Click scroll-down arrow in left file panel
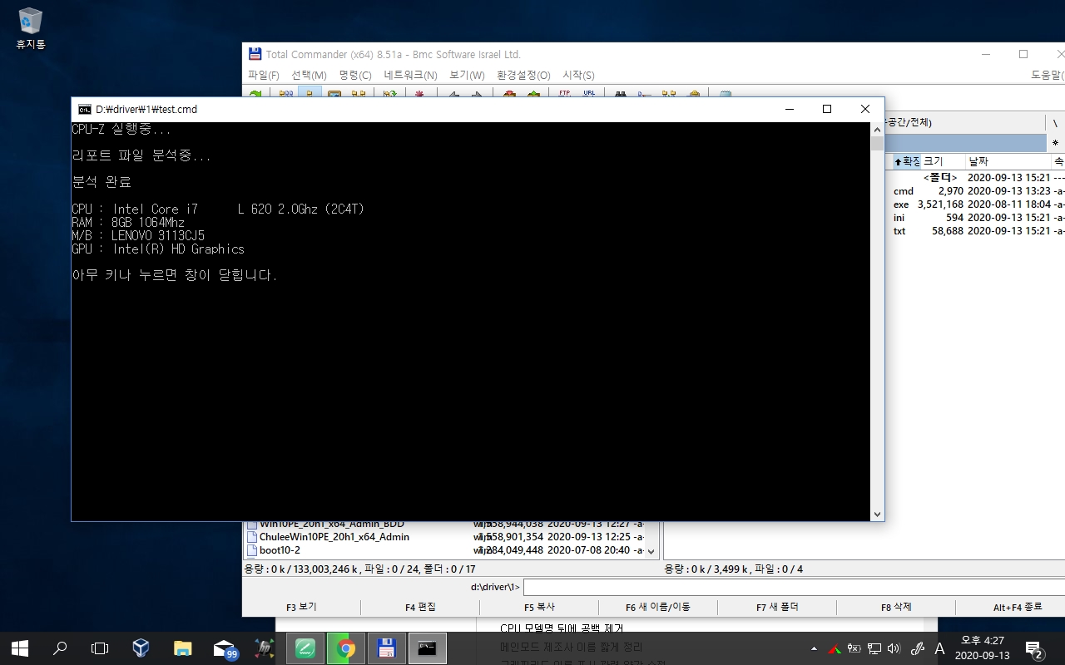Image resolution: width=1065 pixels, height=665 pixels. coord(651,550)
